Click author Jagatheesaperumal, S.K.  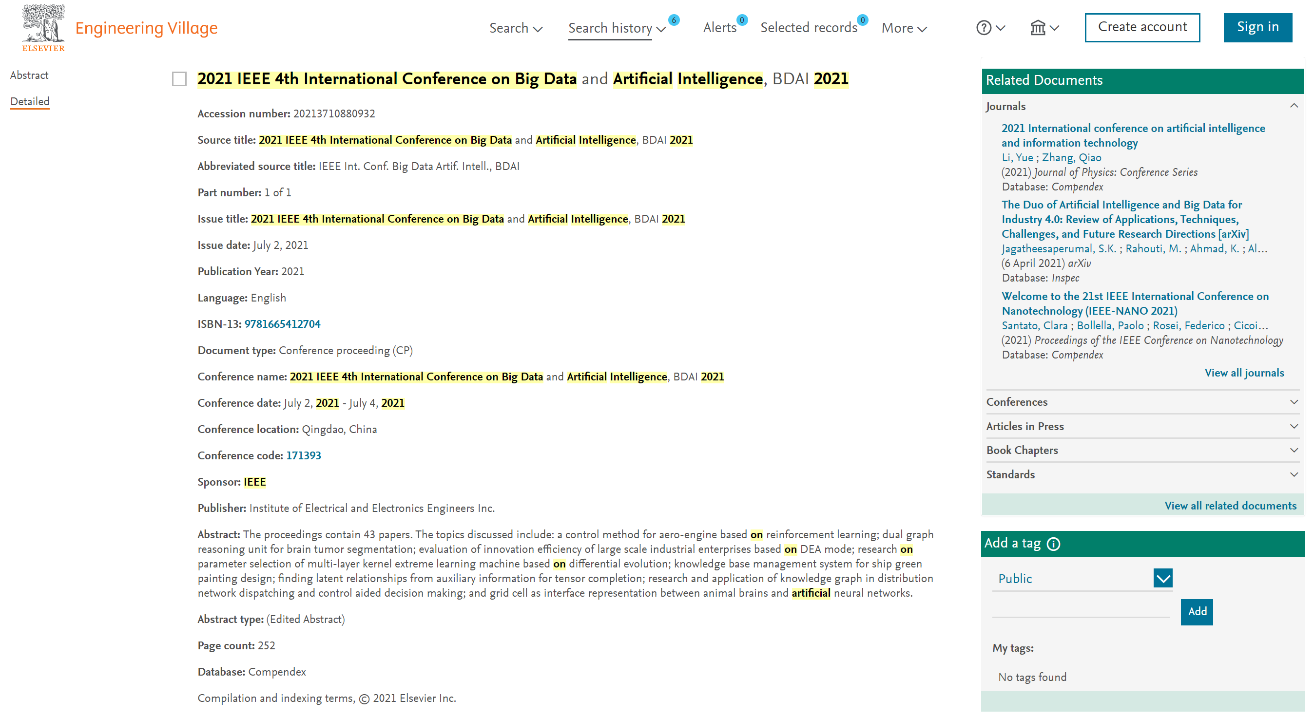click(1059, 248)
